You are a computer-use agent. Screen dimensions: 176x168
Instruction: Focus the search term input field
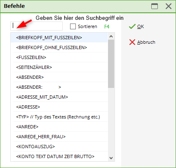(37, 26)
